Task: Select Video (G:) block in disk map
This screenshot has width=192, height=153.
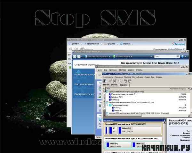Action: click(140, 130)
